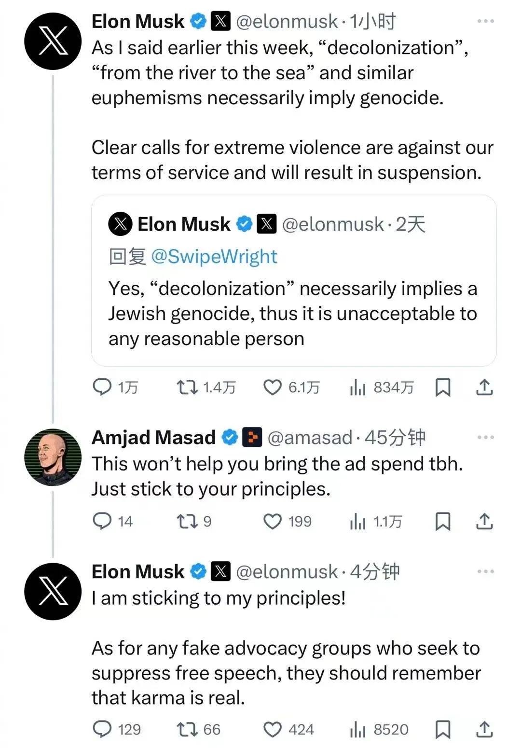521x748 pixels.
Task: Click the Replit affiliation badge beside Amjad Masad
Action: tap(252, 437)
